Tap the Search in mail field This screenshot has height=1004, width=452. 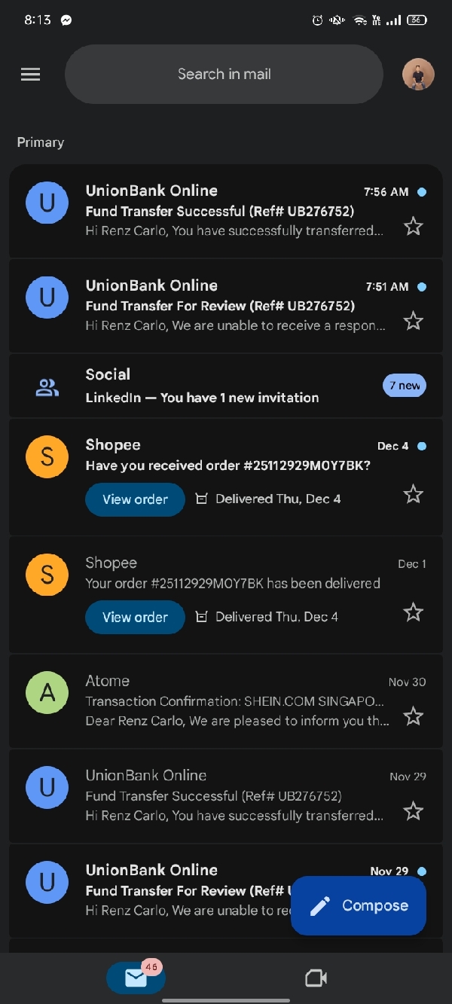(224, 75)
